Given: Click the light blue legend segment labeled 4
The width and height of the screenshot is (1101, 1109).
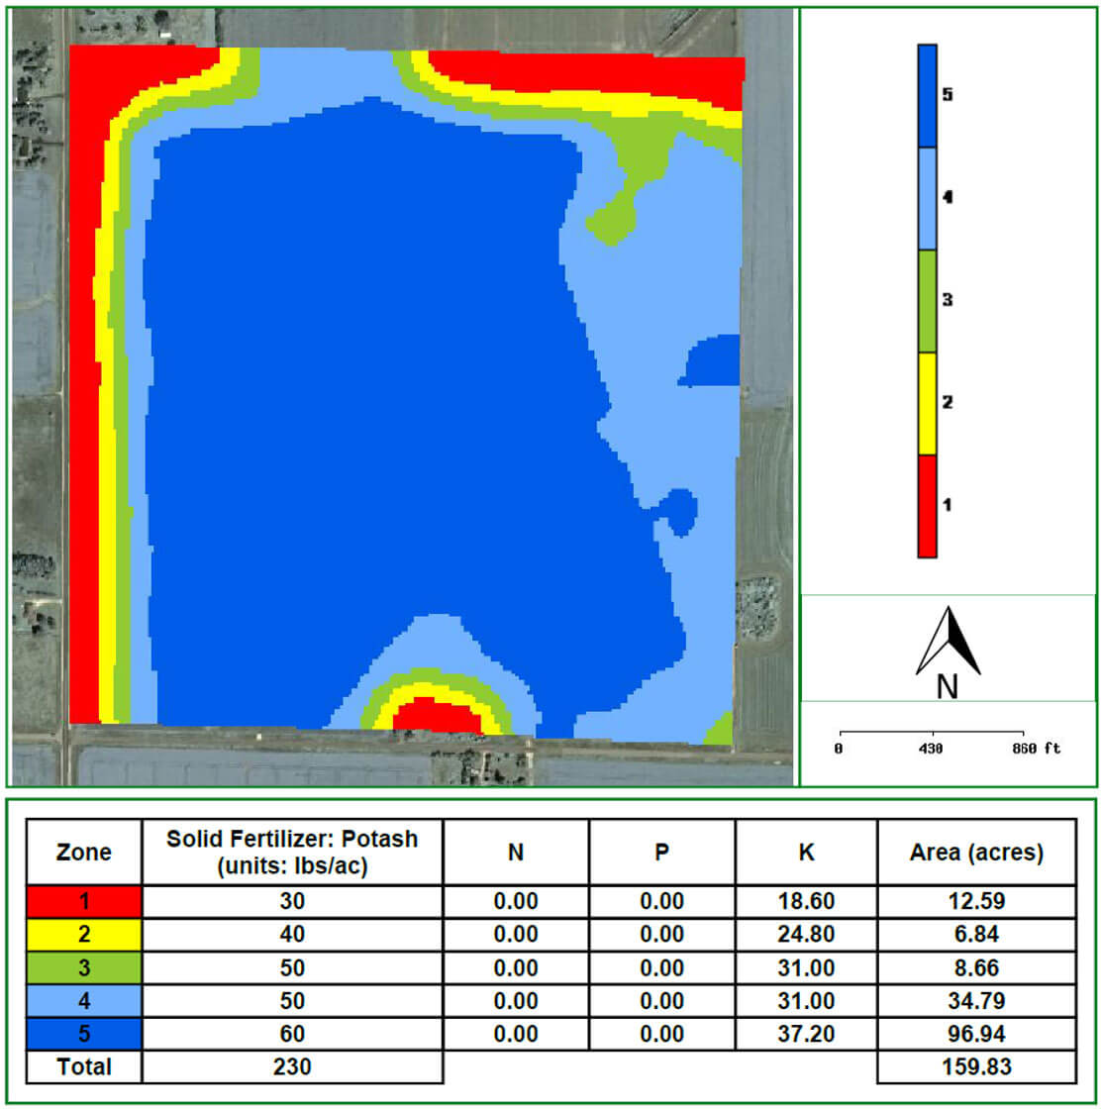Looking at the screenshot, I should [927, 198].
